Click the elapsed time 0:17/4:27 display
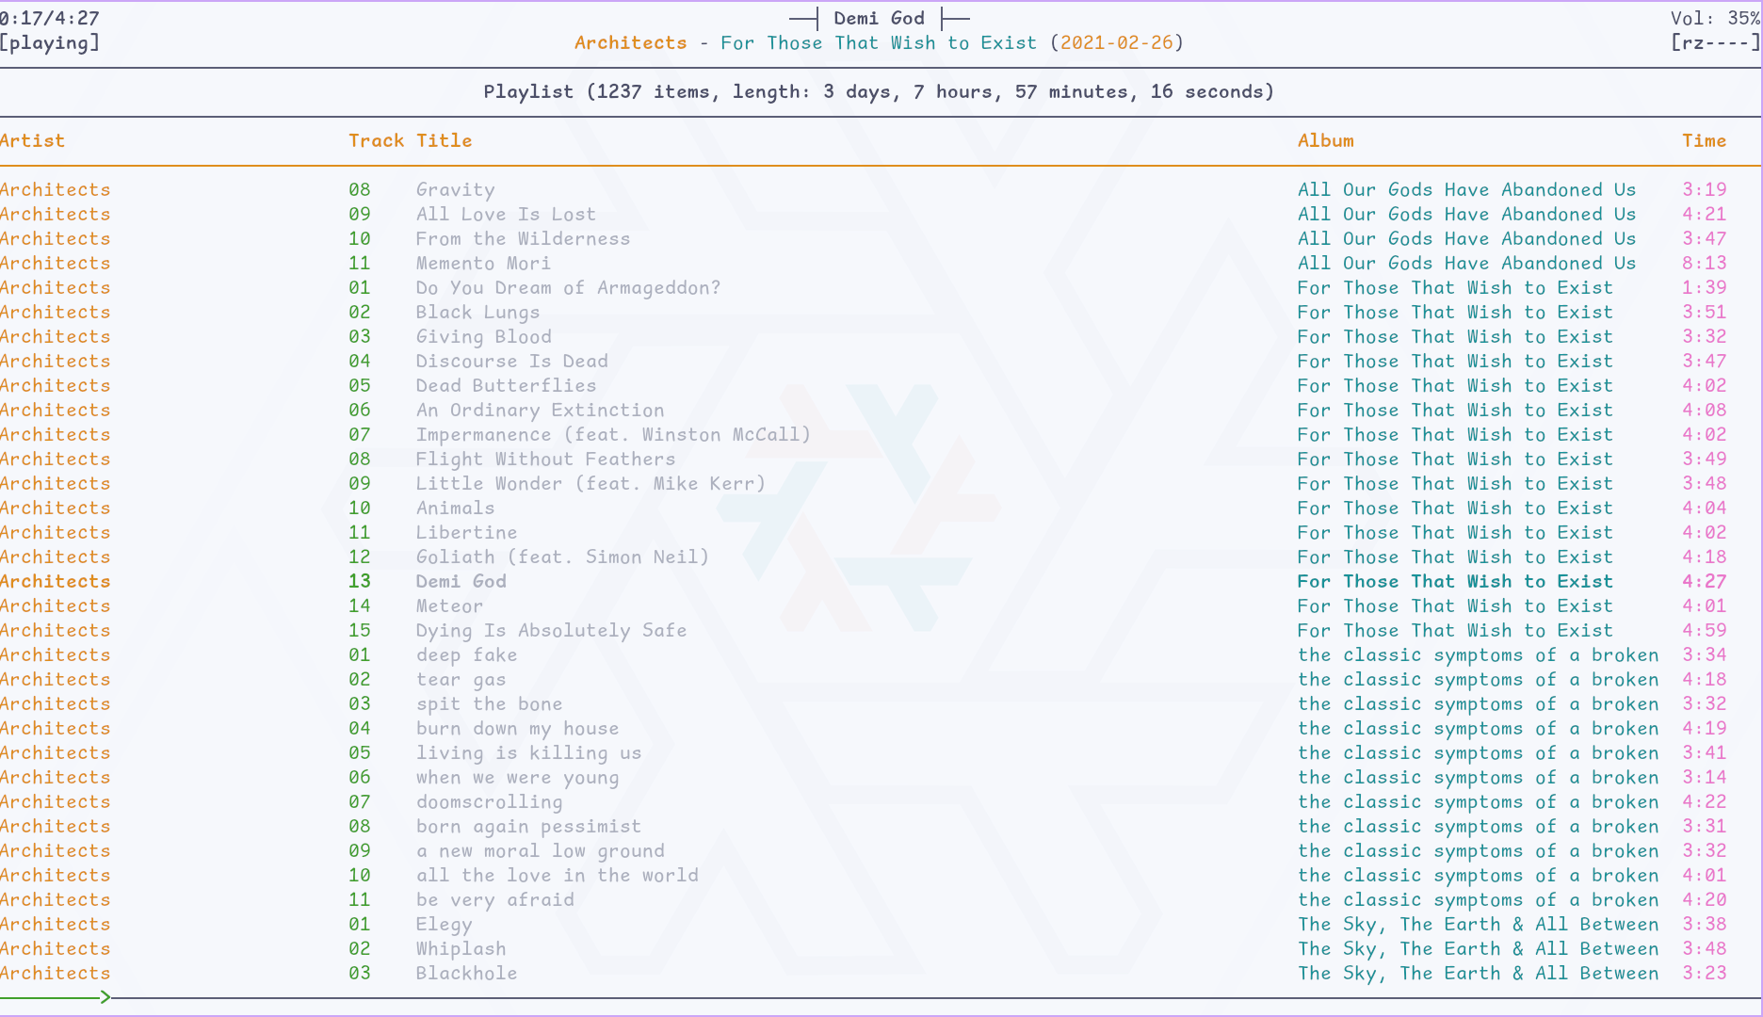 [50, 18]
